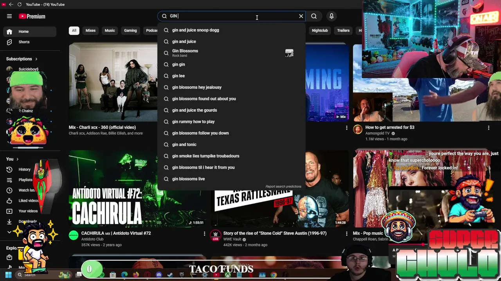This screenshot has width=501, height=281.
Task: Open the Asmongold TV channel avatar
Action: [x=358, y=130]
